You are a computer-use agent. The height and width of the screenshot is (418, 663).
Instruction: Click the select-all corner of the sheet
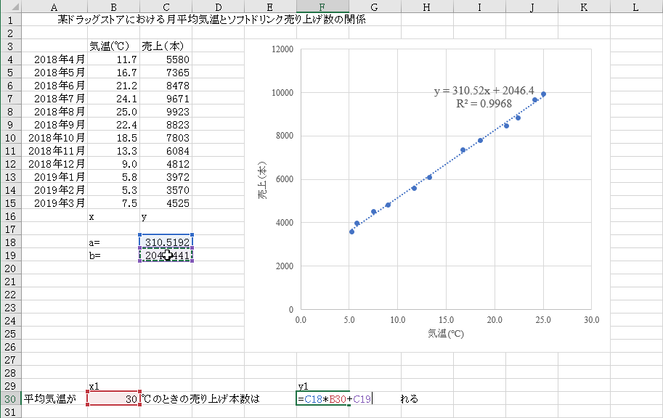pos(10,7)
